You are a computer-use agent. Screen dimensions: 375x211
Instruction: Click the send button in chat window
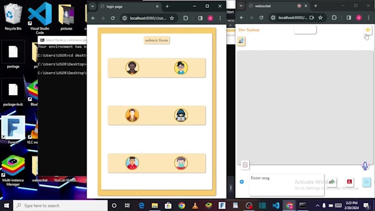click(x=366, y=182)
